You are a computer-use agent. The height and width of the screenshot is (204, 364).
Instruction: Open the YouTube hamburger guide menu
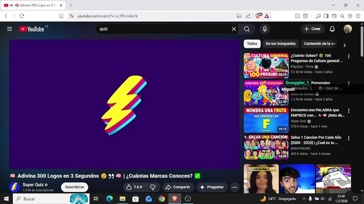[x=10, y=29]
